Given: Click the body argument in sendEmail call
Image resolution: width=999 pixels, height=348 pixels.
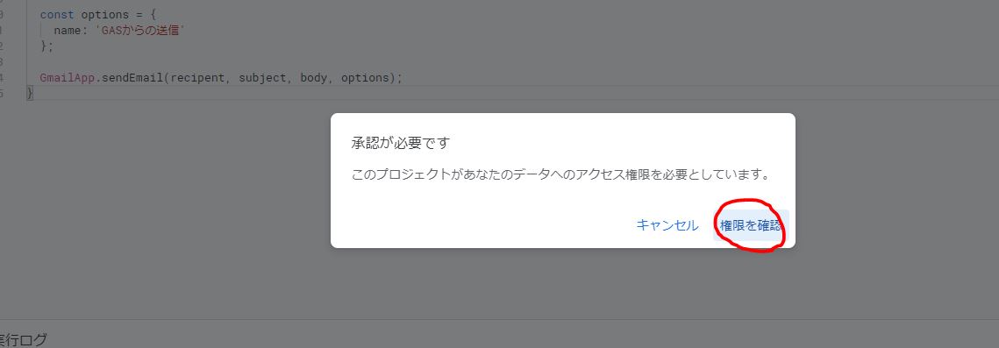Looking at the screenshot, I should tap(313, 78).
